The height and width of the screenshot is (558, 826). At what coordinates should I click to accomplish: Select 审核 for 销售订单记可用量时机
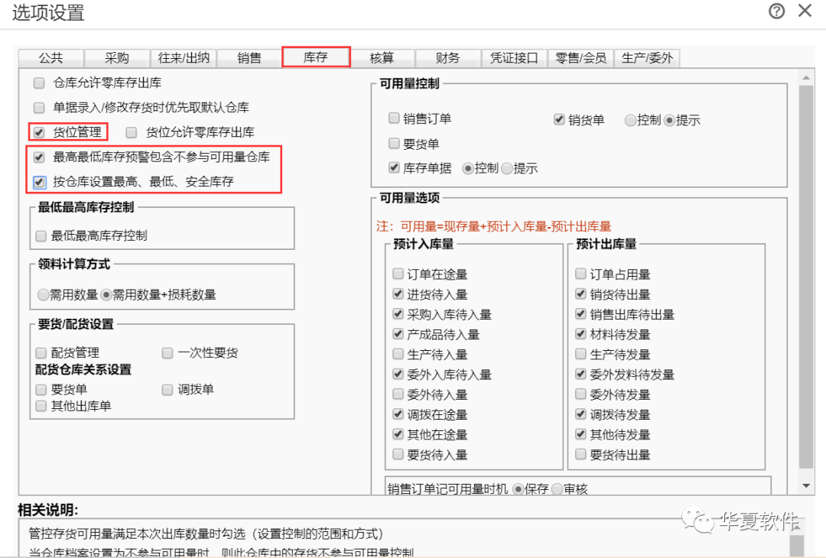[557, 489]
